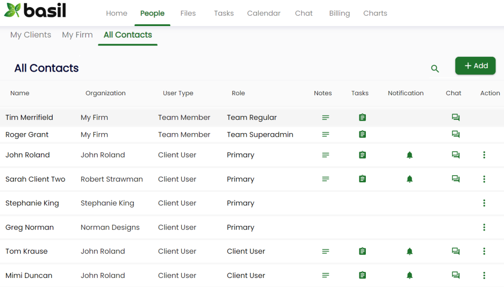Go to the Billing menu
The width and height of the screenshot is (504, 287).
point(339,13)
